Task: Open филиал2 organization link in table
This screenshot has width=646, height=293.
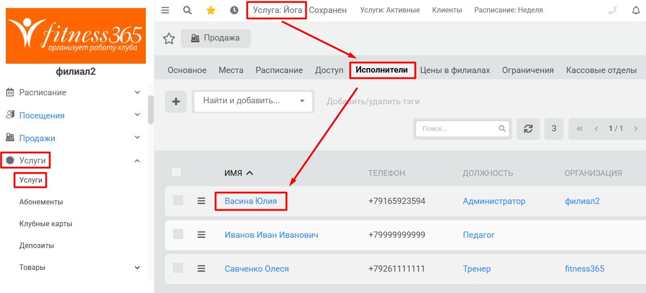Action: coord(582,201)
